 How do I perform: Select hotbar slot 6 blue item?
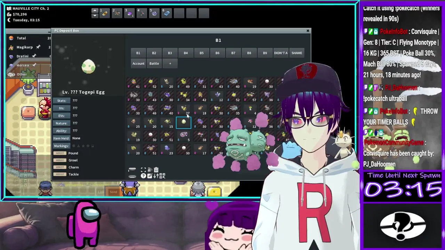click(x=167, y=13)
